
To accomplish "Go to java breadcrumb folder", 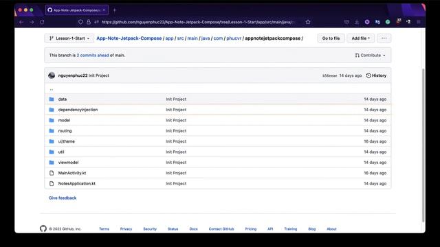I will click(x=206, y=38).
